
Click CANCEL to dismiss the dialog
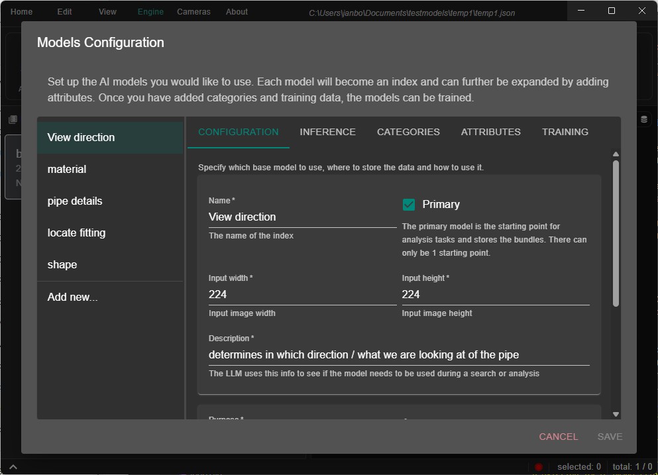pyautogui.click(x=558, y=437)
